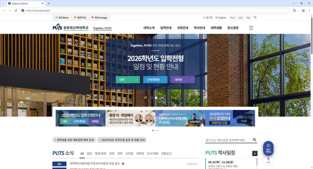The height and width of the screenshot is (169, 313).
Task: Open the browser extensions icon
Action: pos(294,10)
